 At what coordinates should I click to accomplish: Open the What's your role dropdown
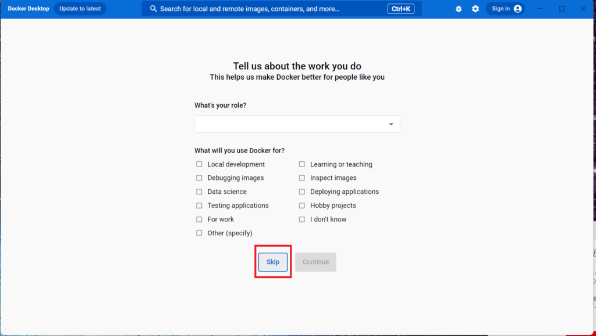pyautogui.click(x=297, y=124)
